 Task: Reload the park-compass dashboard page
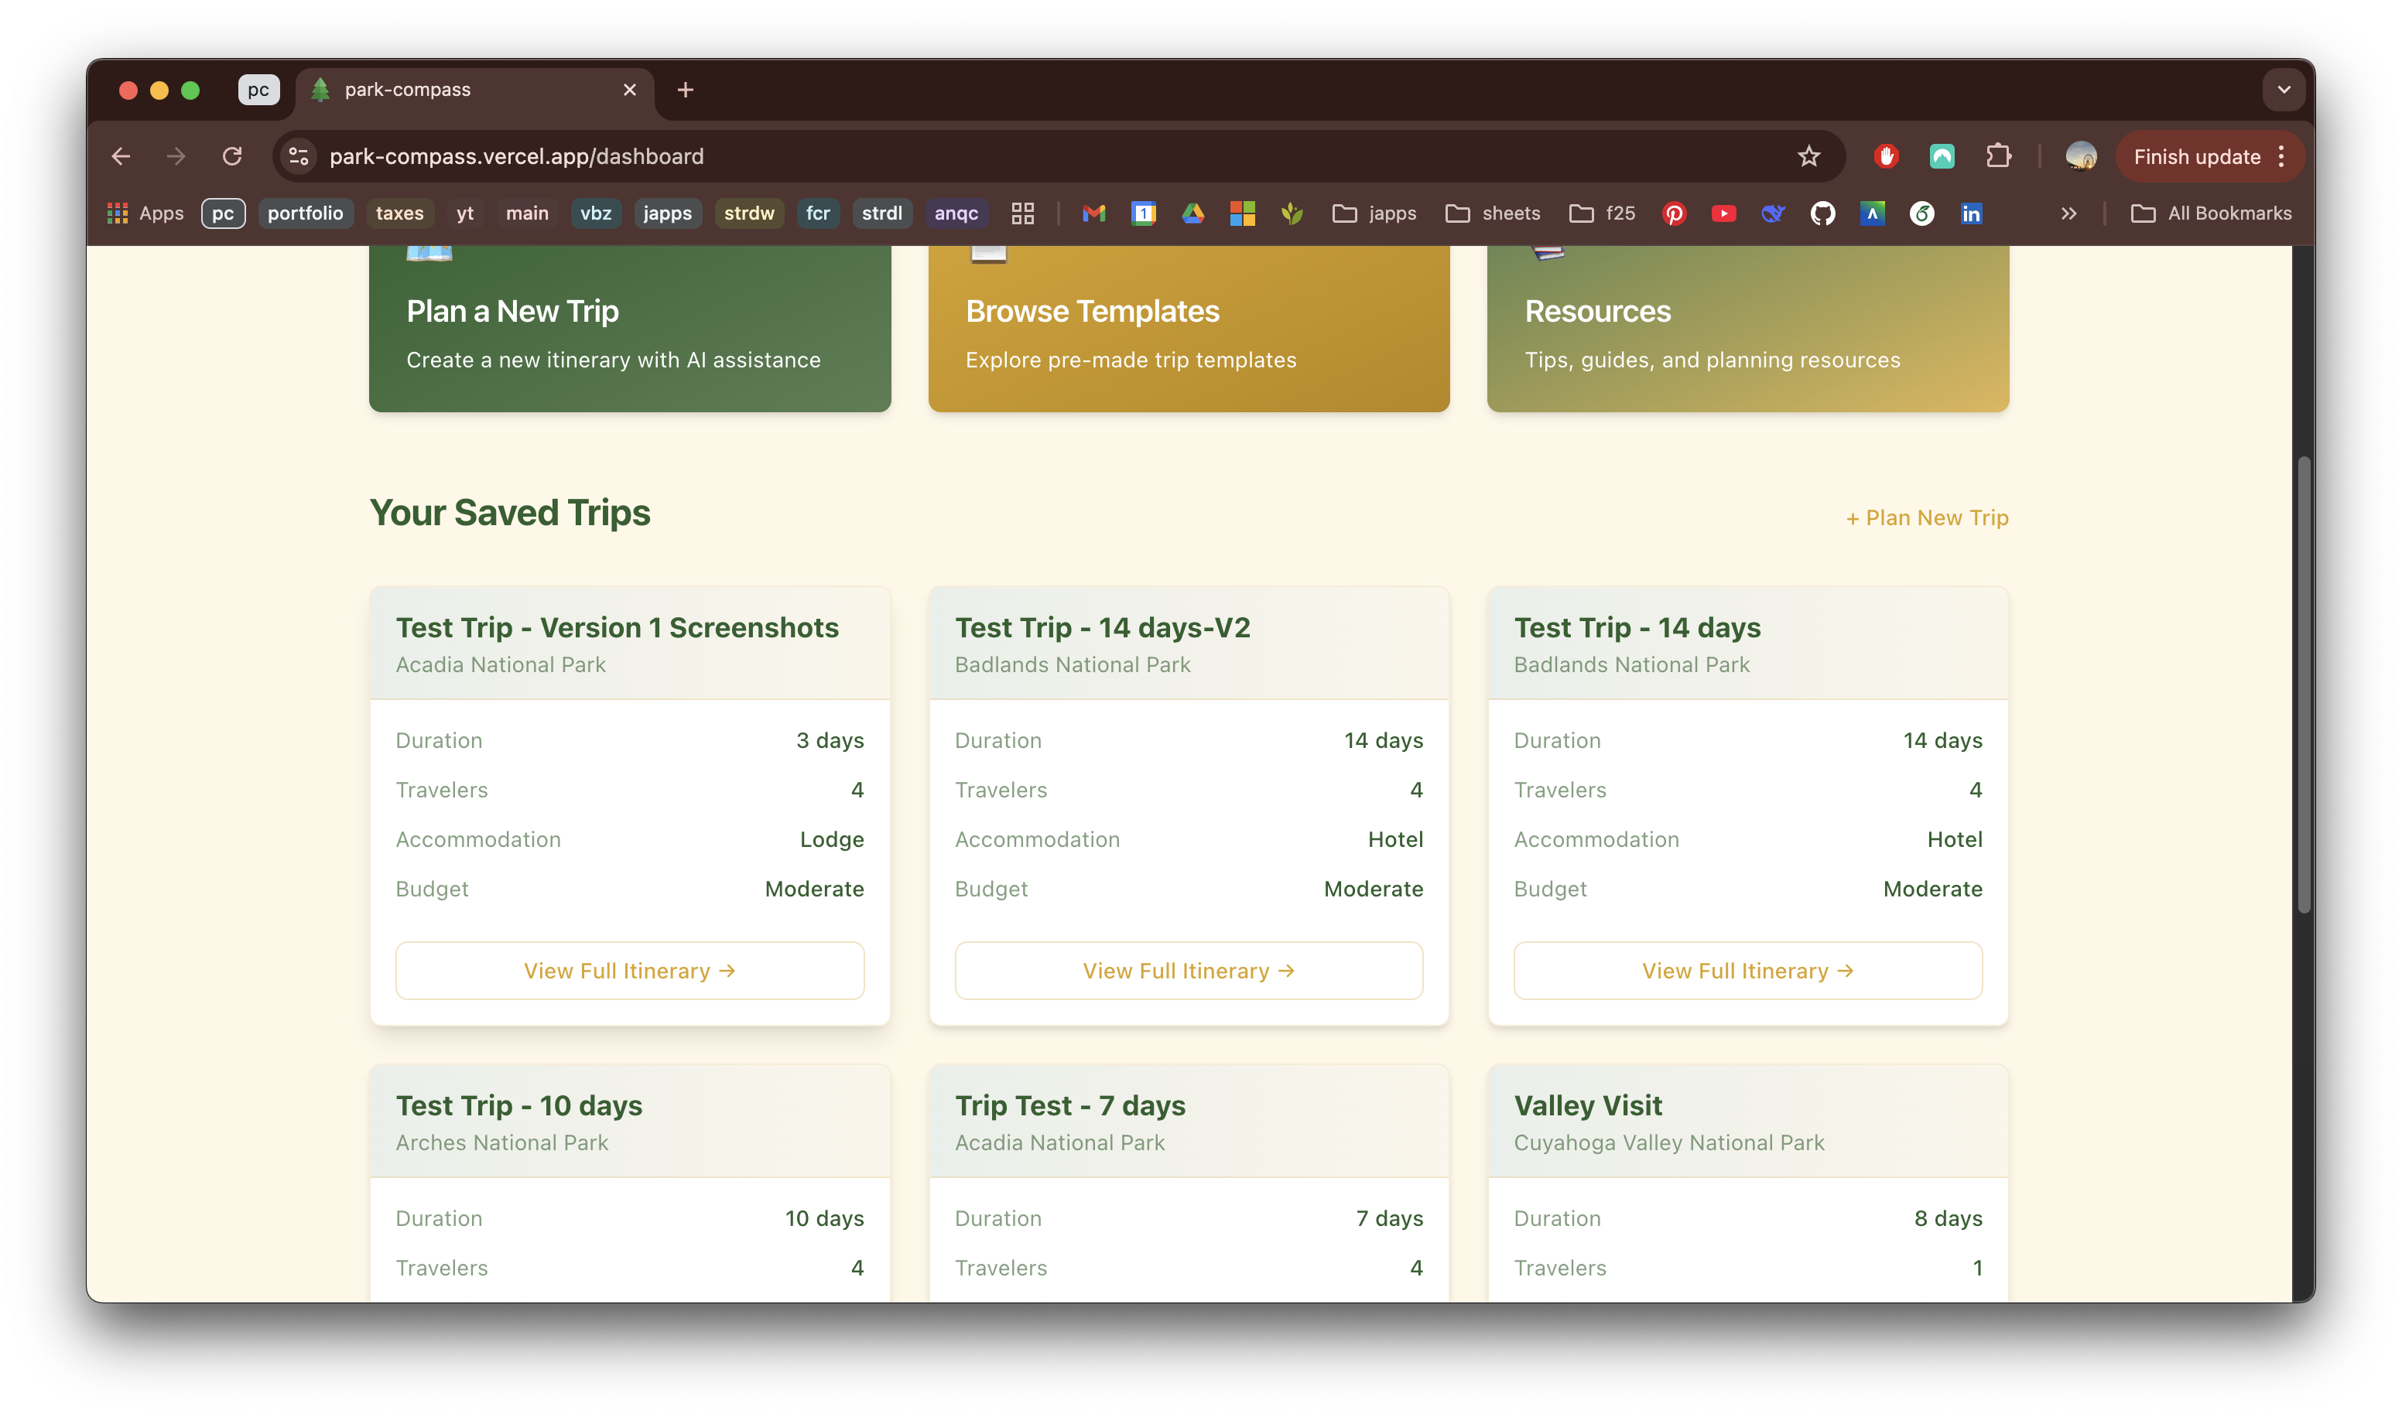point(232,156)
